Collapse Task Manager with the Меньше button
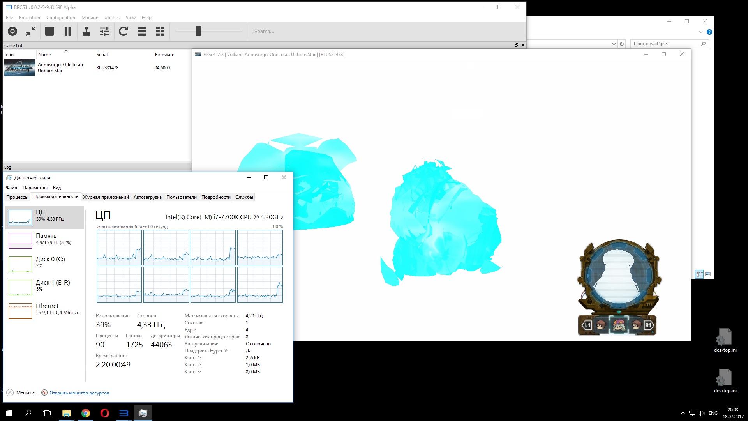The image size is (748, 421). tap(21, 393)
